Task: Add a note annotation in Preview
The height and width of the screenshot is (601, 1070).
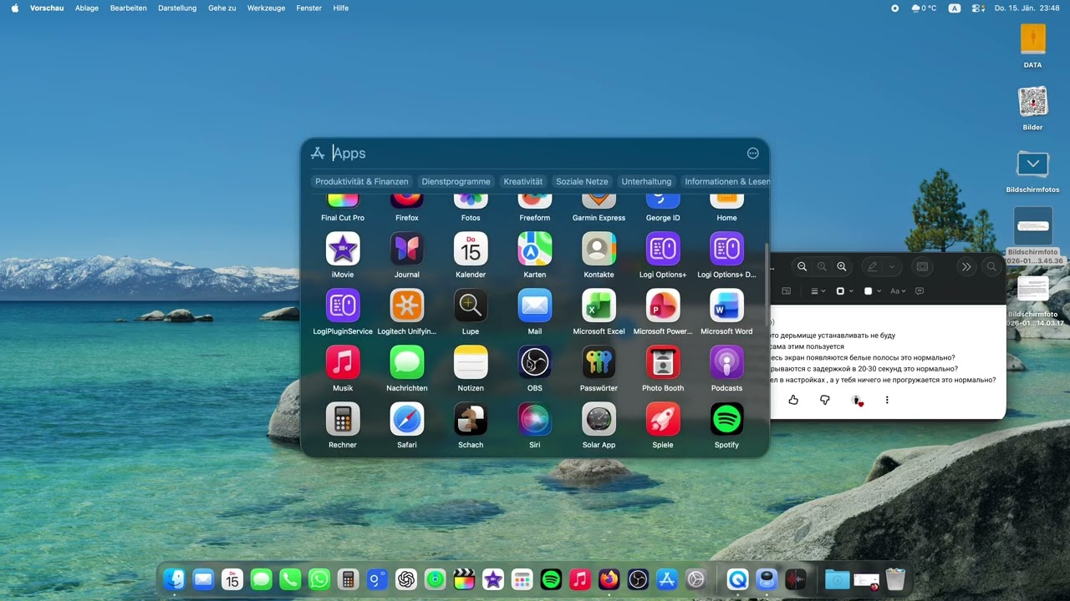Action: pos(920,291)
